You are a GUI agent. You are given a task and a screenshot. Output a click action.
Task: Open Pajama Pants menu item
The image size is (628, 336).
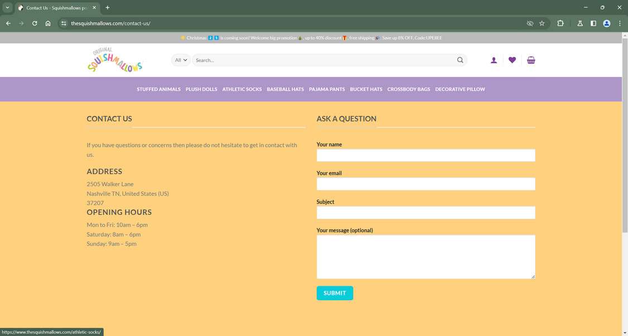[327, 89]
